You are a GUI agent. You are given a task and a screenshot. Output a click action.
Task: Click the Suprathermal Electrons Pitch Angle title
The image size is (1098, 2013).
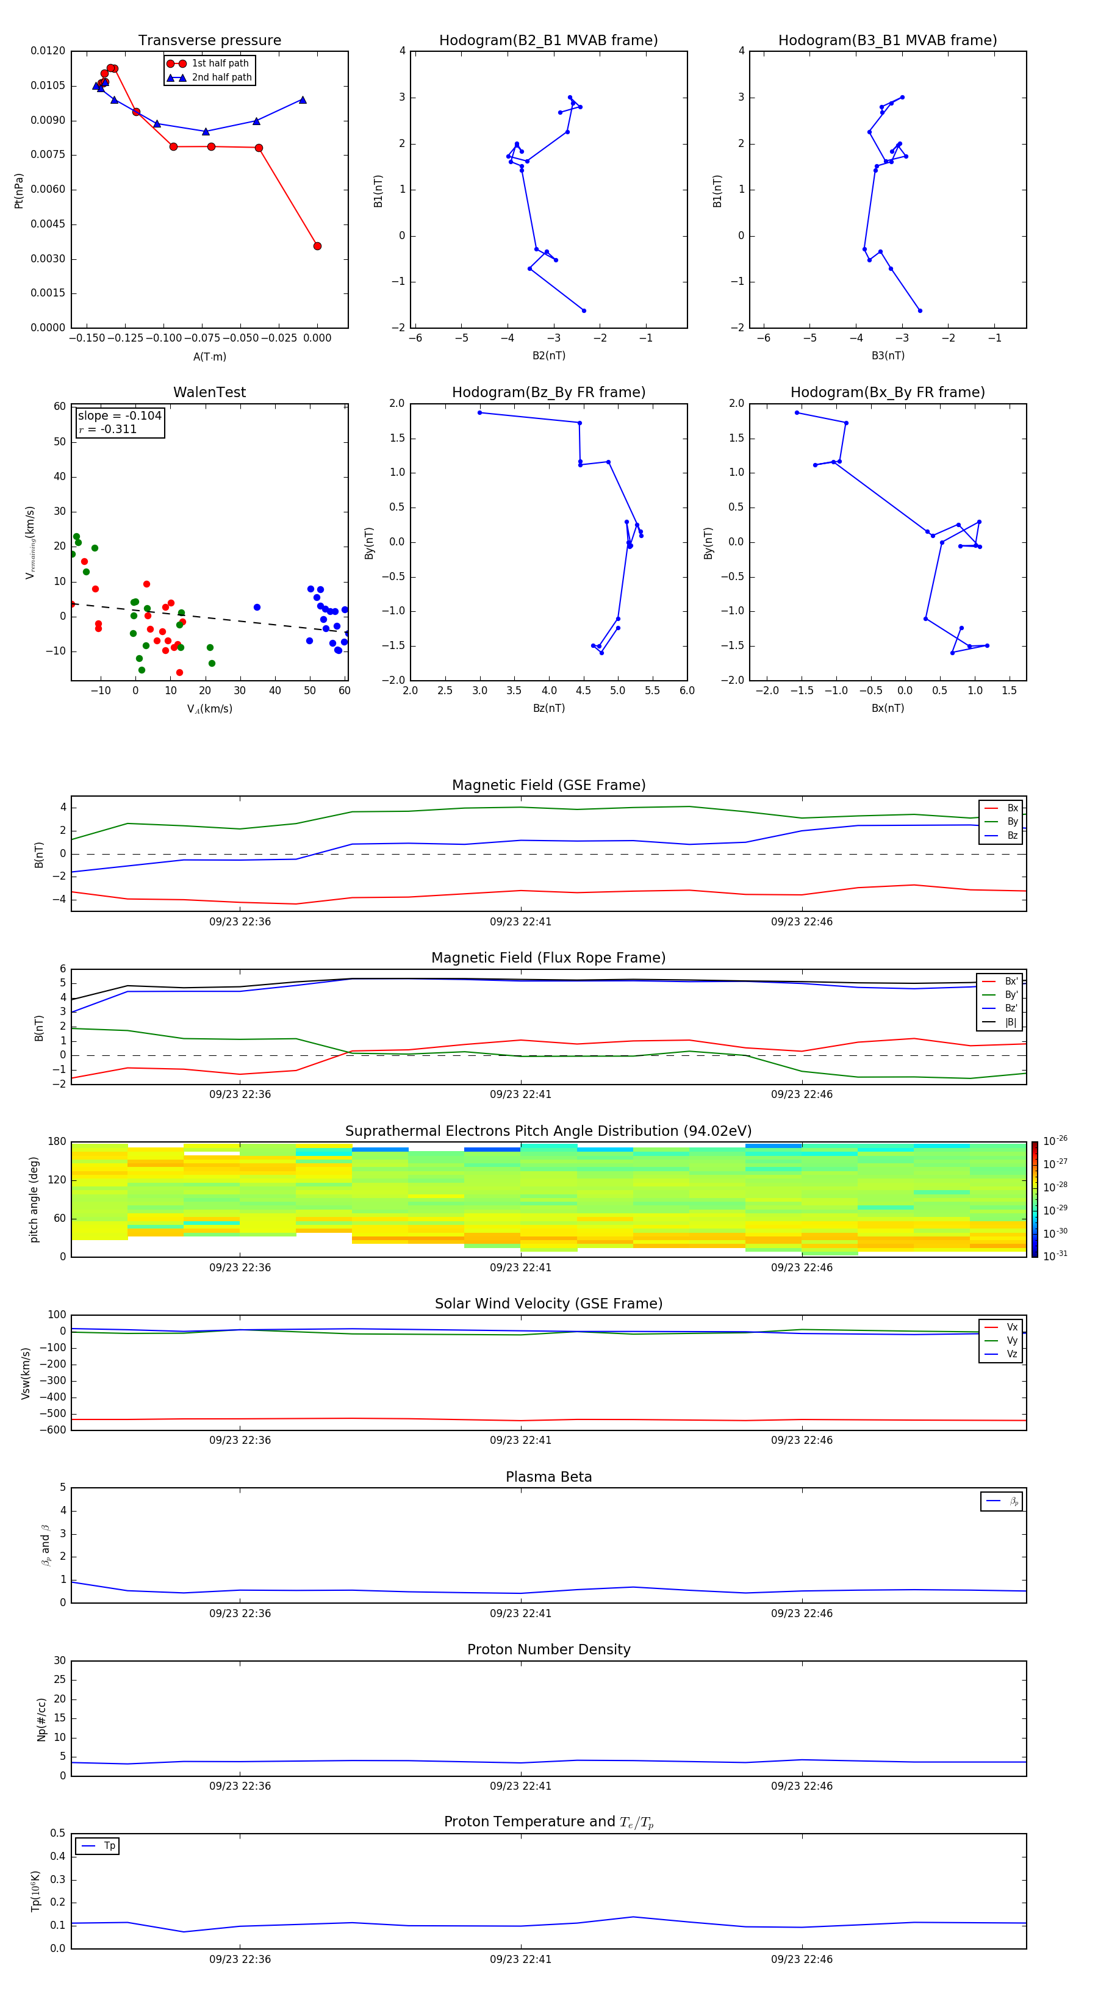click(x=548, y=1132)
